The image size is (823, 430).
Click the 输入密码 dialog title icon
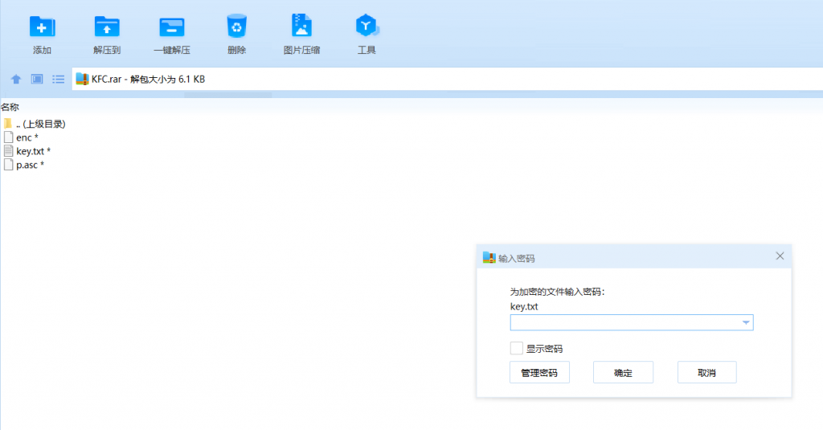489,257
